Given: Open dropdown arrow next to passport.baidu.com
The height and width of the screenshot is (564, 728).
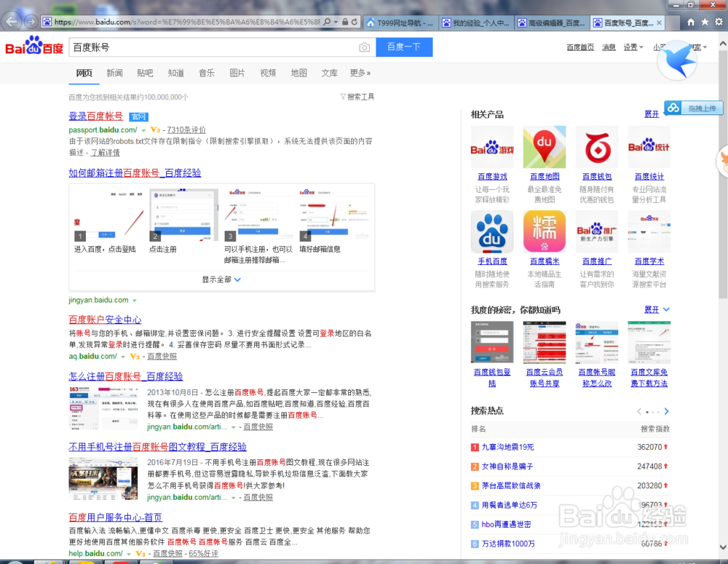Looking at the screenshot, I should 143,130.
